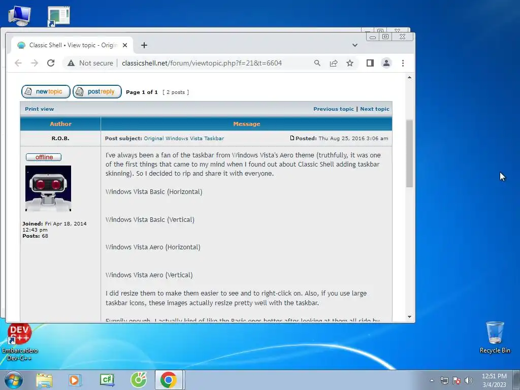Image resolution: width=520 pixels, height=390 pixels.
Task: Expand the tab search chevron
Action: click(355, 45)
